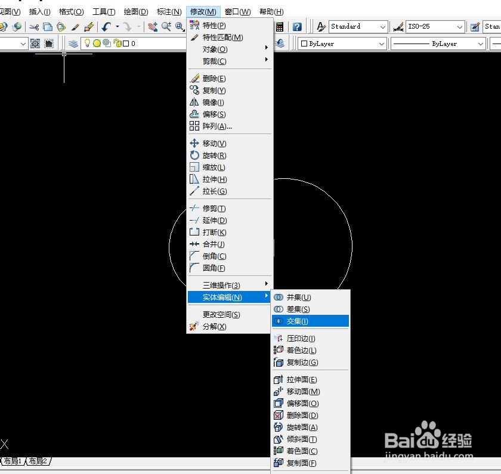Viewport: 501px width, 474px height.
Task: Select the Pan hand tool
Action: click(153, 27)
